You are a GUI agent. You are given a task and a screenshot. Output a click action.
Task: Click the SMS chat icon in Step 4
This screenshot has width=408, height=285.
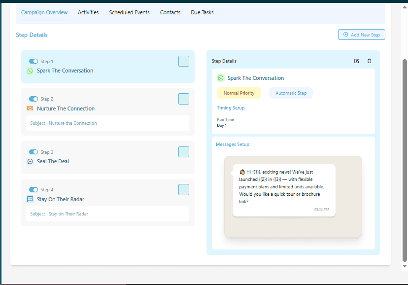point(30,199)
